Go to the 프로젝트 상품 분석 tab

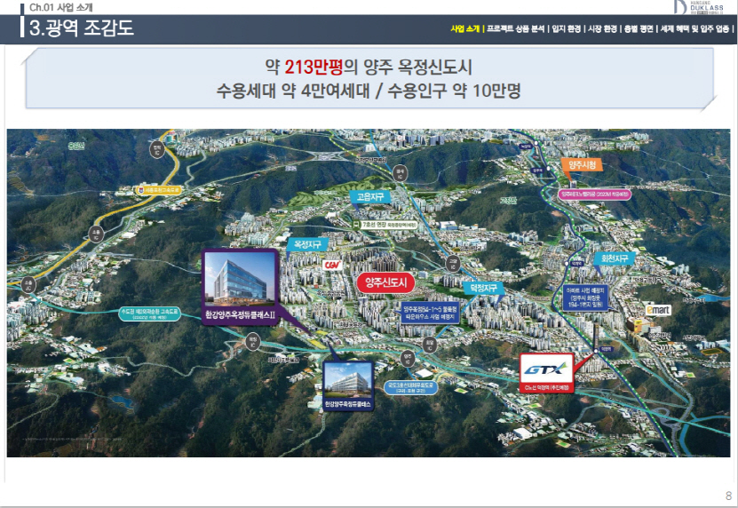515,29
